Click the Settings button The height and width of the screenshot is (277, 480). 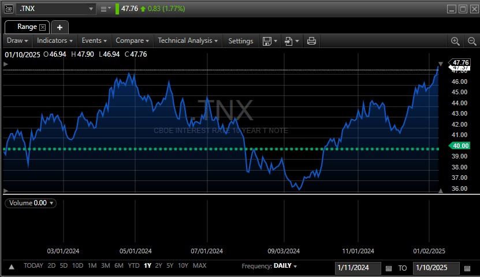241,41
